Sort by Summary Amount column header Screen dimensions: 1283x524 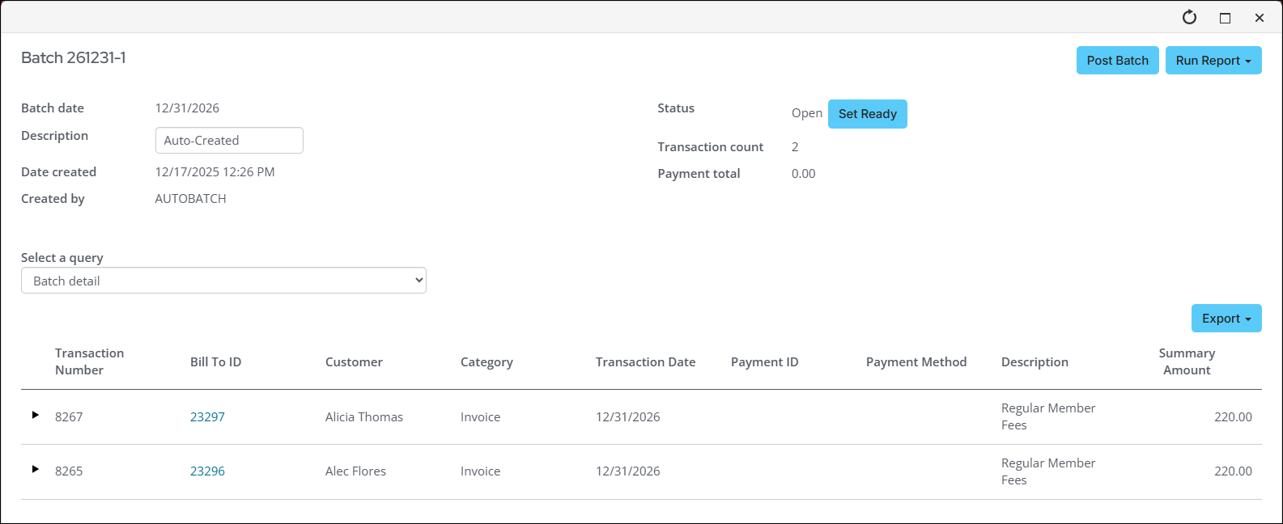pos(1186,361)
